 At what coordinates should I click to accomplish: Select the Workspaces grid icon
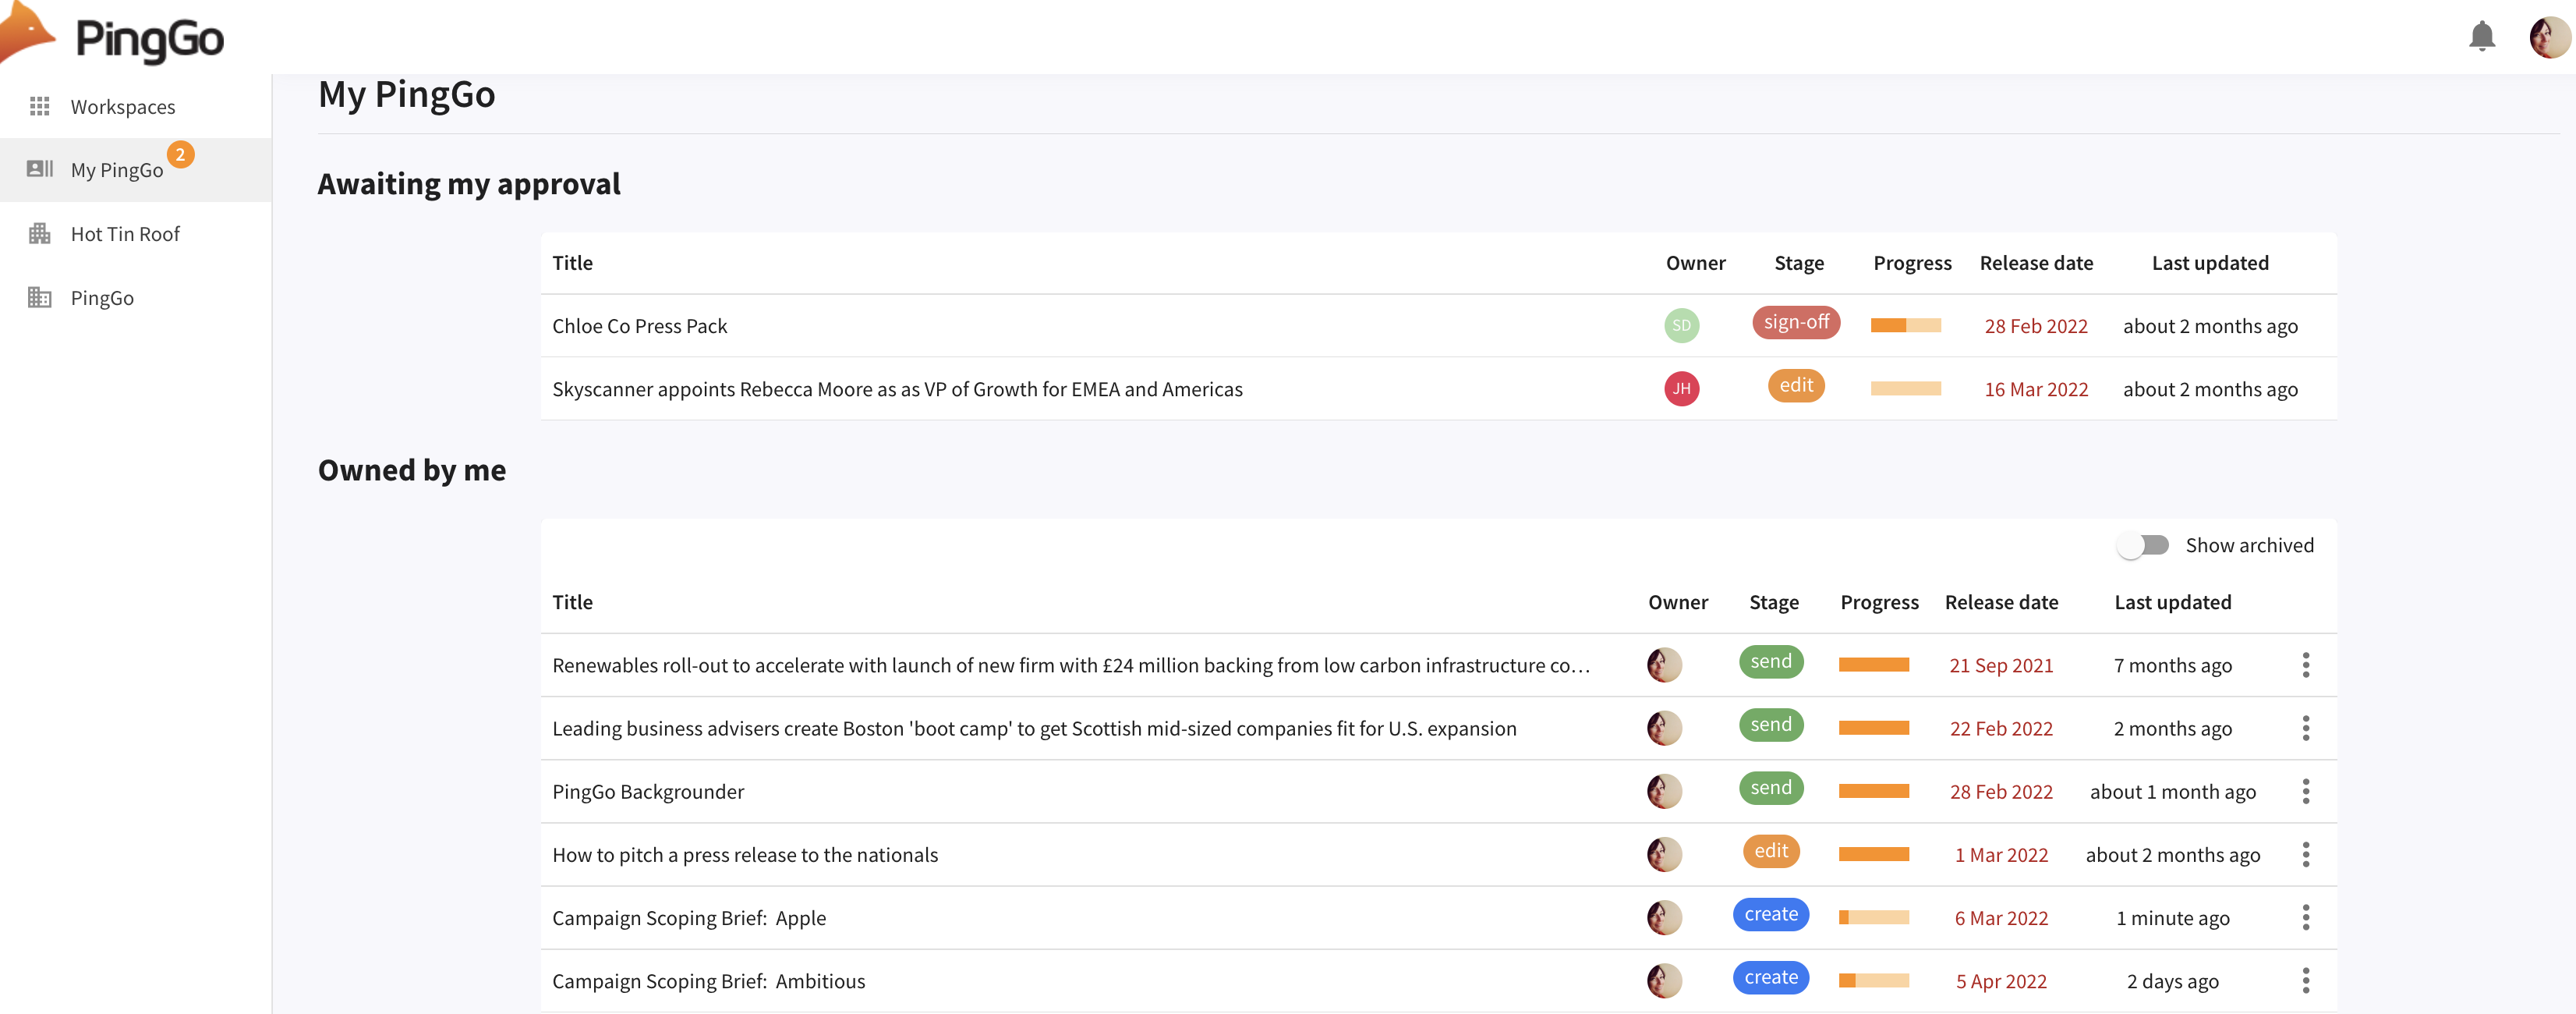click(40, 106)
